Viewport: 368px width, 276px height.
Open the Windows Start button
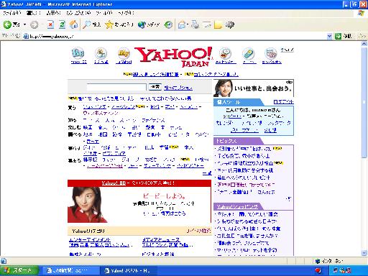click(19, 270)
